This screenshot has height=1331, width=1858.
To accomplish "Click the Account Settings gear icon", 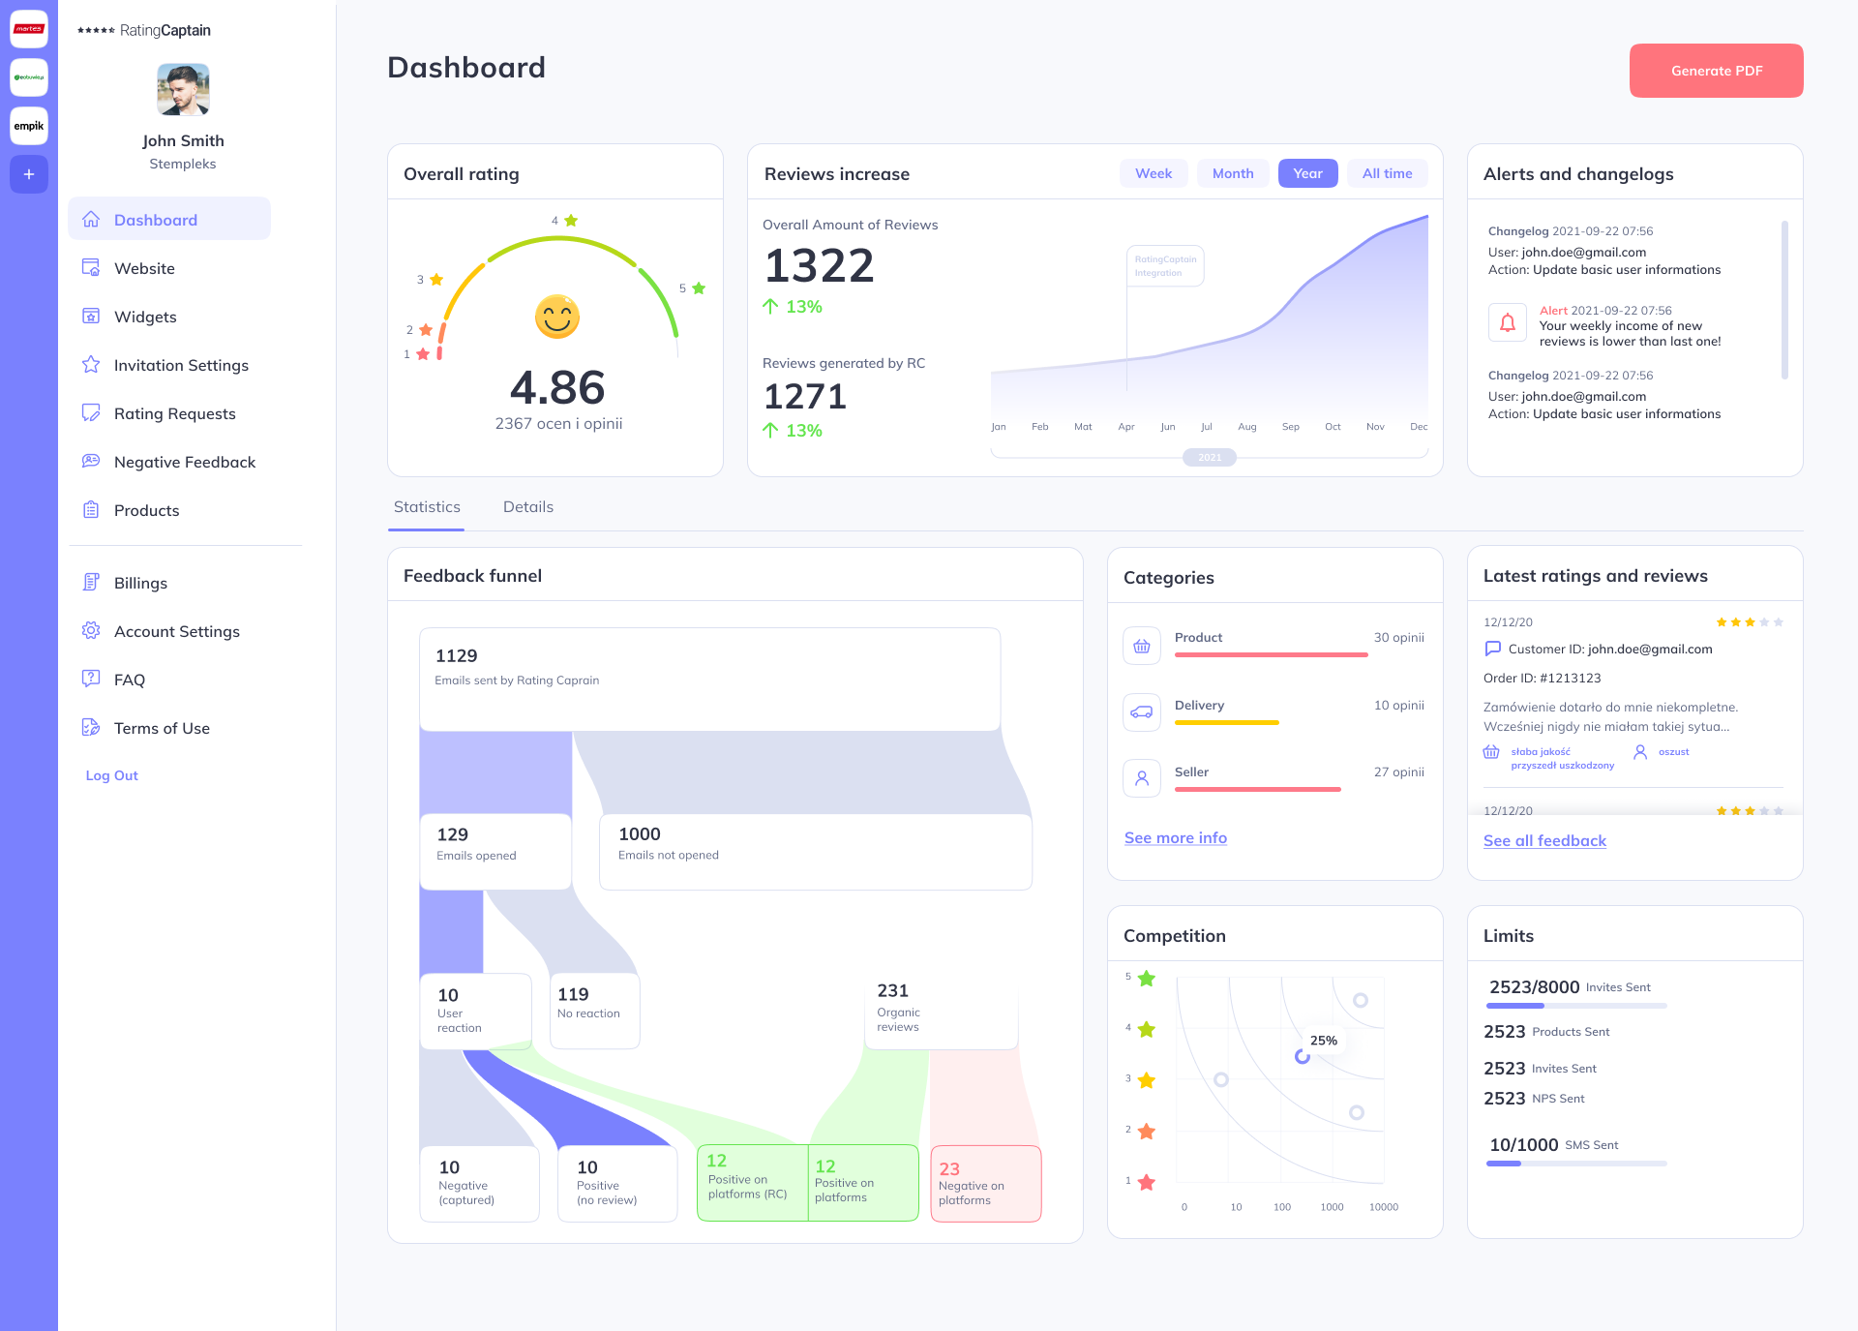I will coord(91,631).
